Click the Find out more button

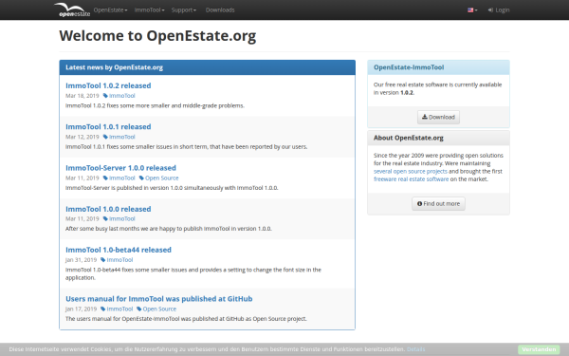pyautogui.click(x=438, y=204)
